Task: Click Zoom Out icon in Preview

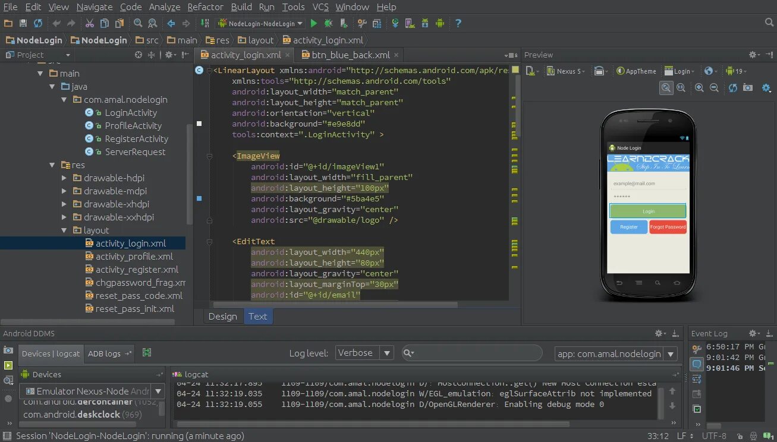Action: (714, 87)
